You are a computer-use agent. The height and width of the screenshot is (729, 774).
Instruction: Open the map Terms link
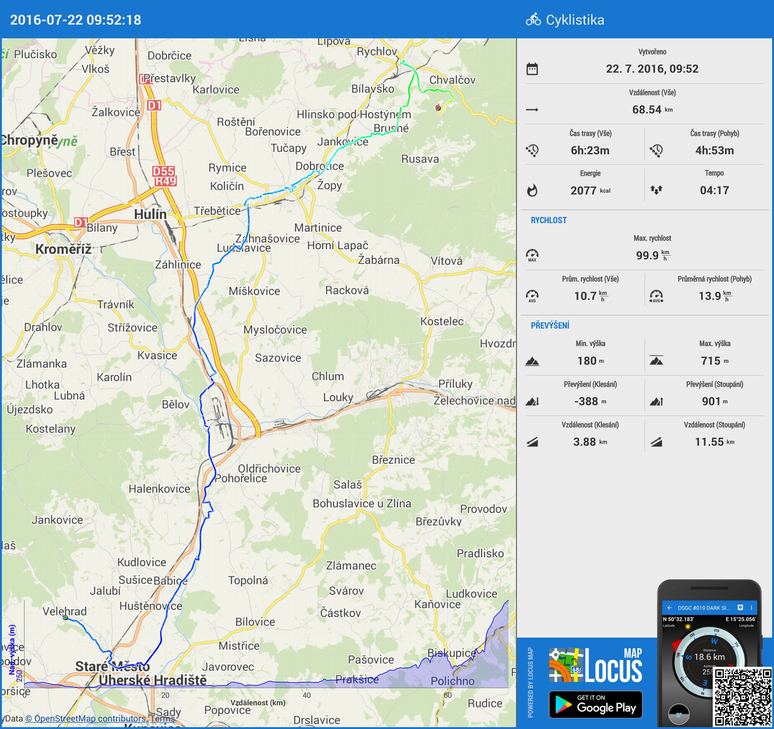tap(162, 718)
